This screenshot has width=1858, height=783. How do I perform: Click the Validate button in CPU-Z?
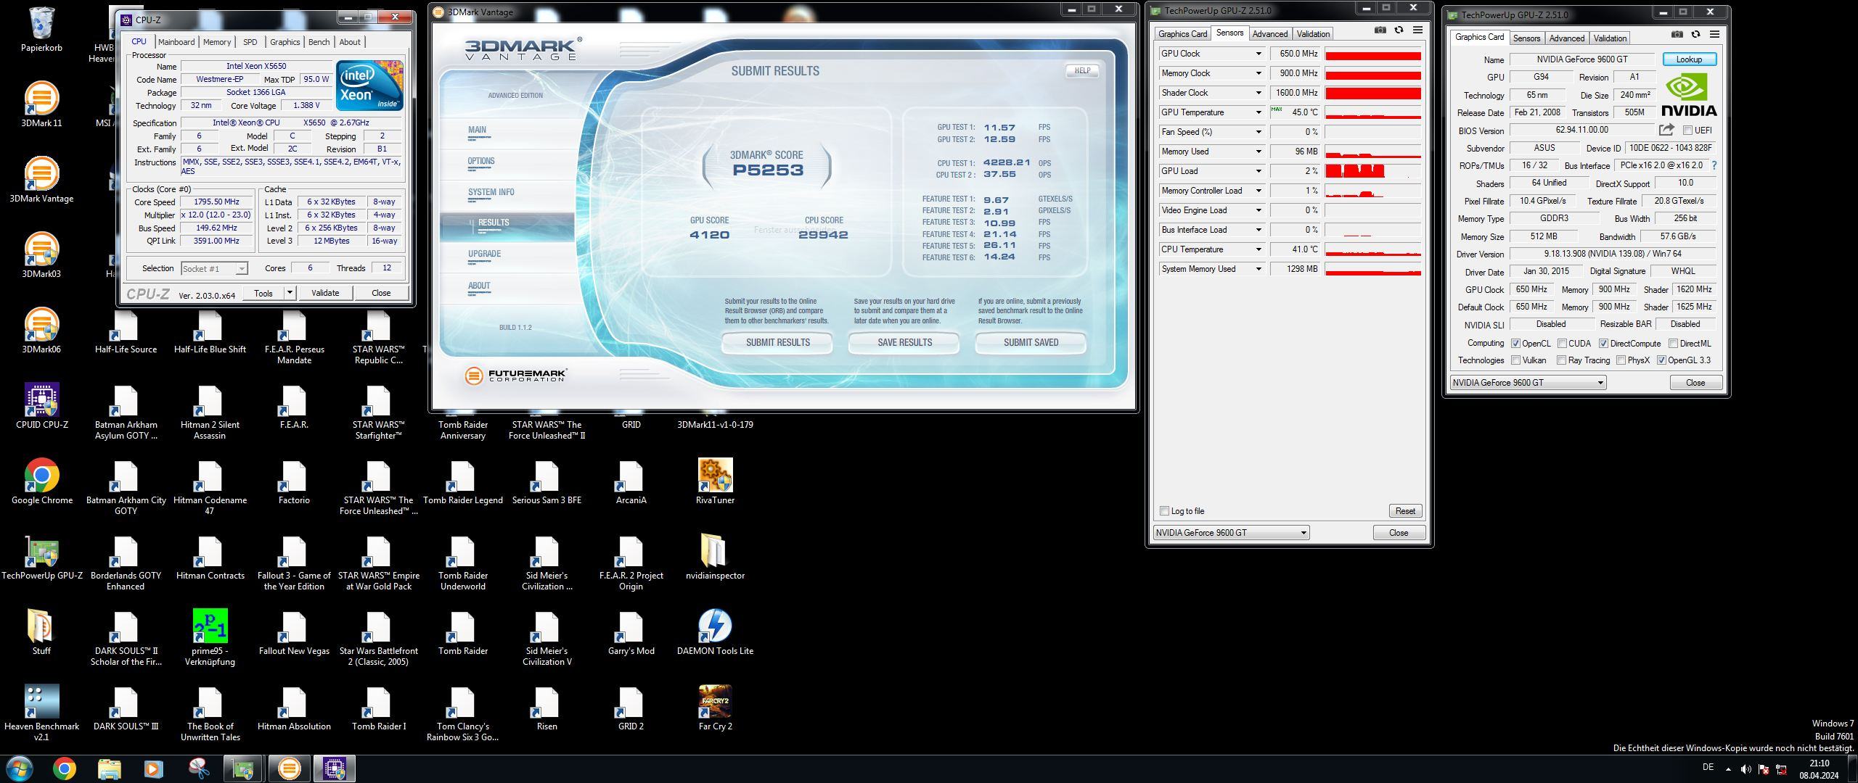pyautogui.click(x=325, y=293)
